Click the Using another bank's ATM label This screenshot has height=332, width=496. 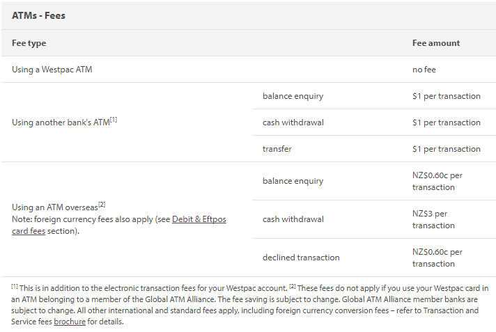click(x=60, y=123)
